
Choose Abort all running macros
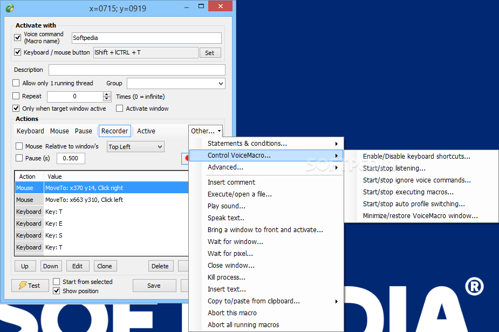point(266,324)
